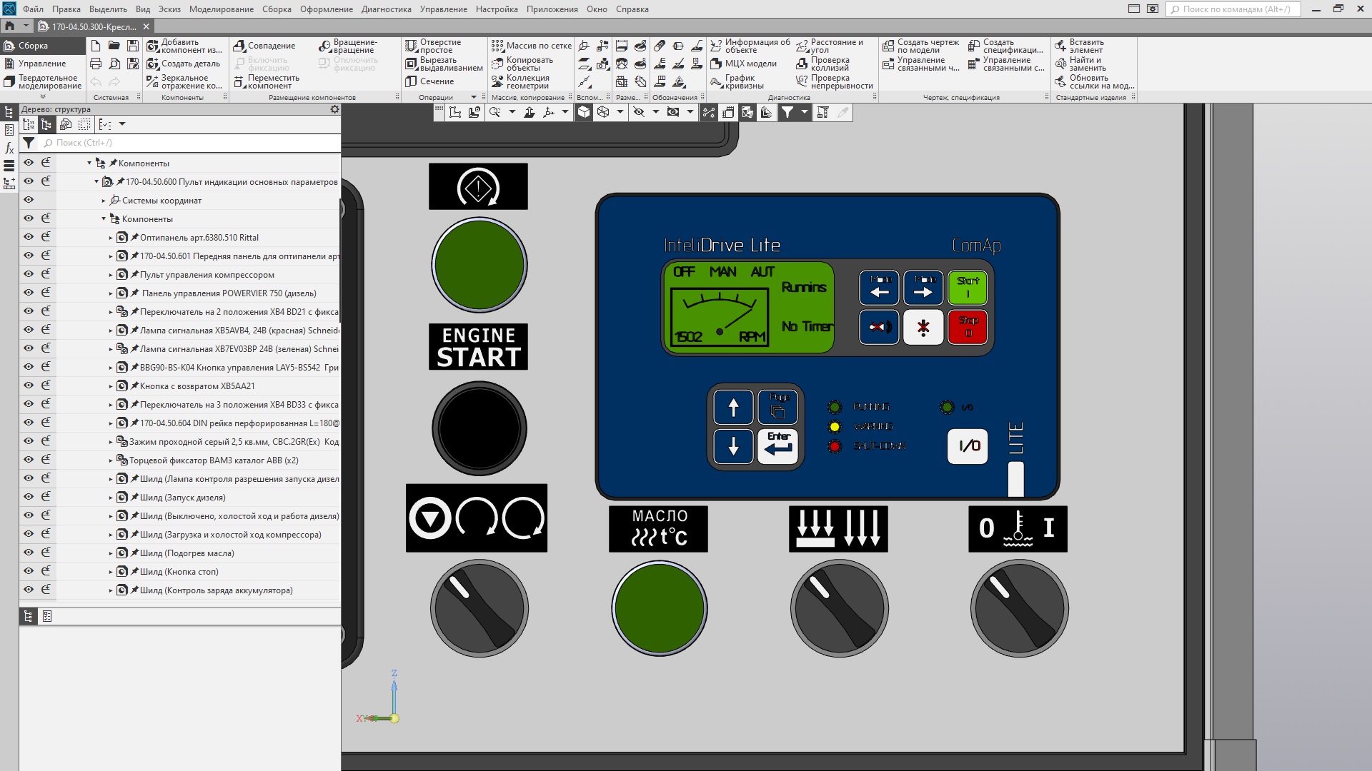This screenshot has height=771, width=1372.
Task: Open the Сечение section tool
Action: [429, 81]
